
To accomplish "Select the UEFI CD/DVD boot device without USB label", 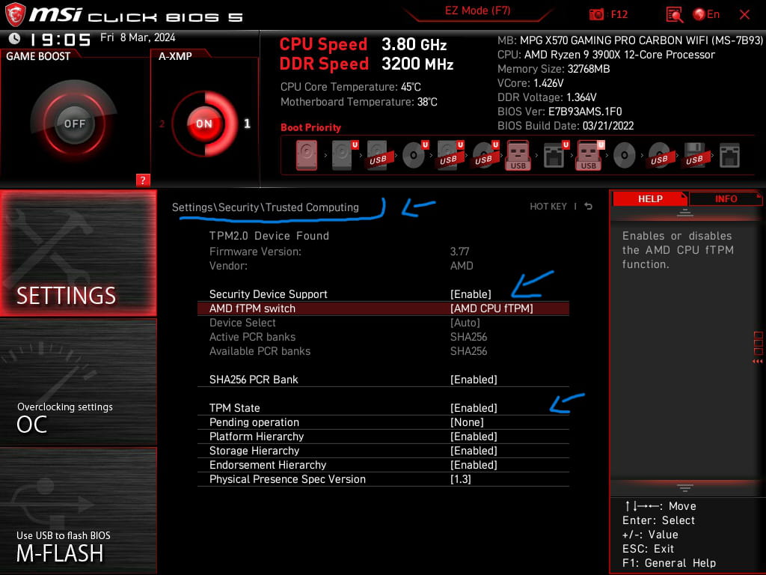I will pyautogui.click(x=414, y=156).
